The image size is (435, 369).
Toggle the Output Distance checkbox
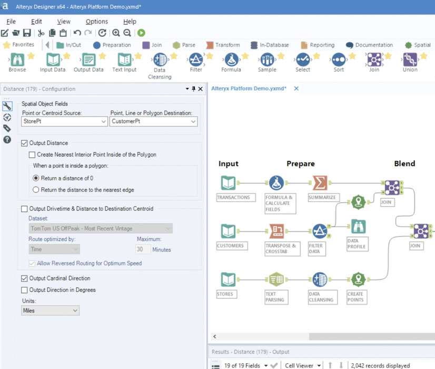pyautogui.click(x=24, y=143)
